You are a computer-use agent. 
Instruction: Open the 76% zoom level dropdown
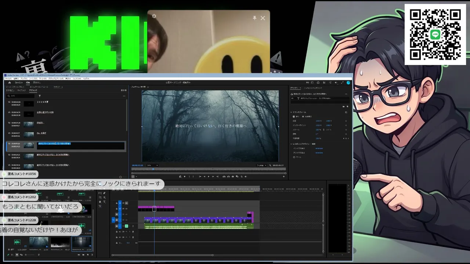pyautogui.click(x=152, y=165)
